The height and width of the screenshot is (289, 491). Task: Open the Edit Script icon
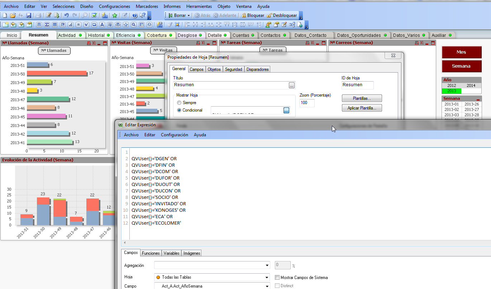point(48,15)
